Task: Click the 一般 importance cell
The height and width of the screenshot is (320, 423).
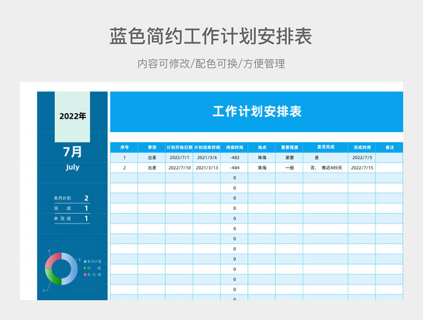Action: [x=289, y=168]
